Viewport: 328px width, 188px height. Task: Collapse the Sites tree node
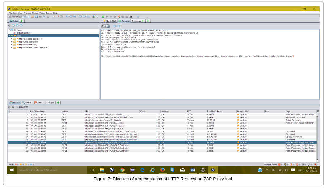(x=9, y=36)
